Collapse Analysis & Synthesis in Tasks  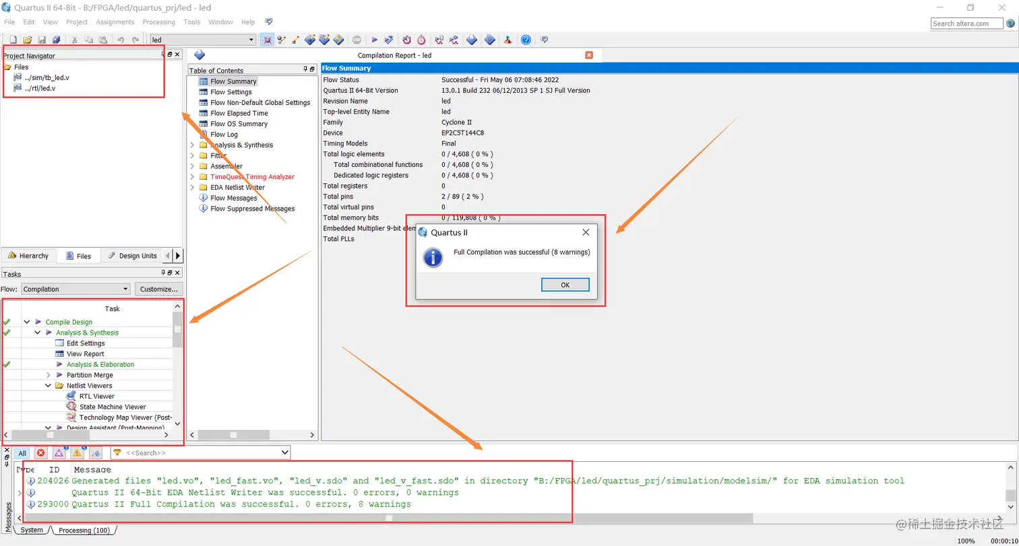pos(38,333)
